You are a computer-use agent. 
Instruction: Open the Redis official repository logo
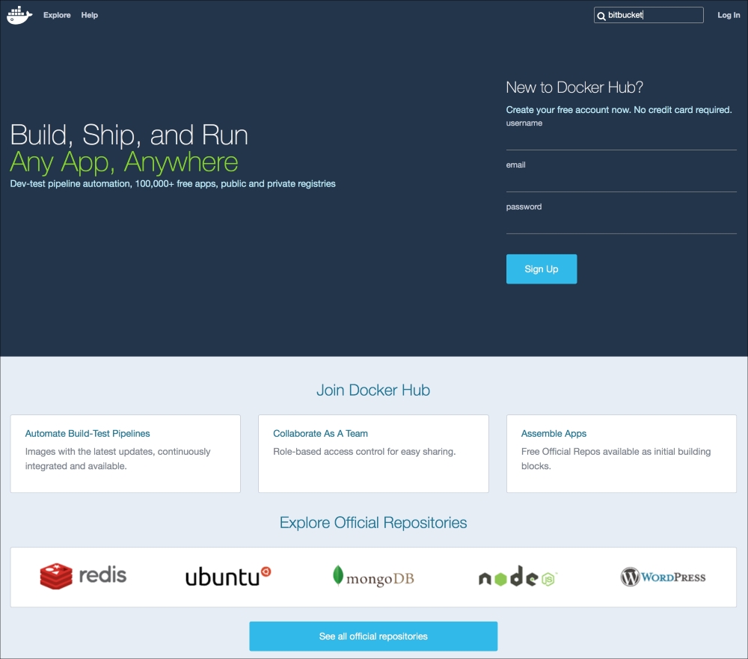(83, 575)
